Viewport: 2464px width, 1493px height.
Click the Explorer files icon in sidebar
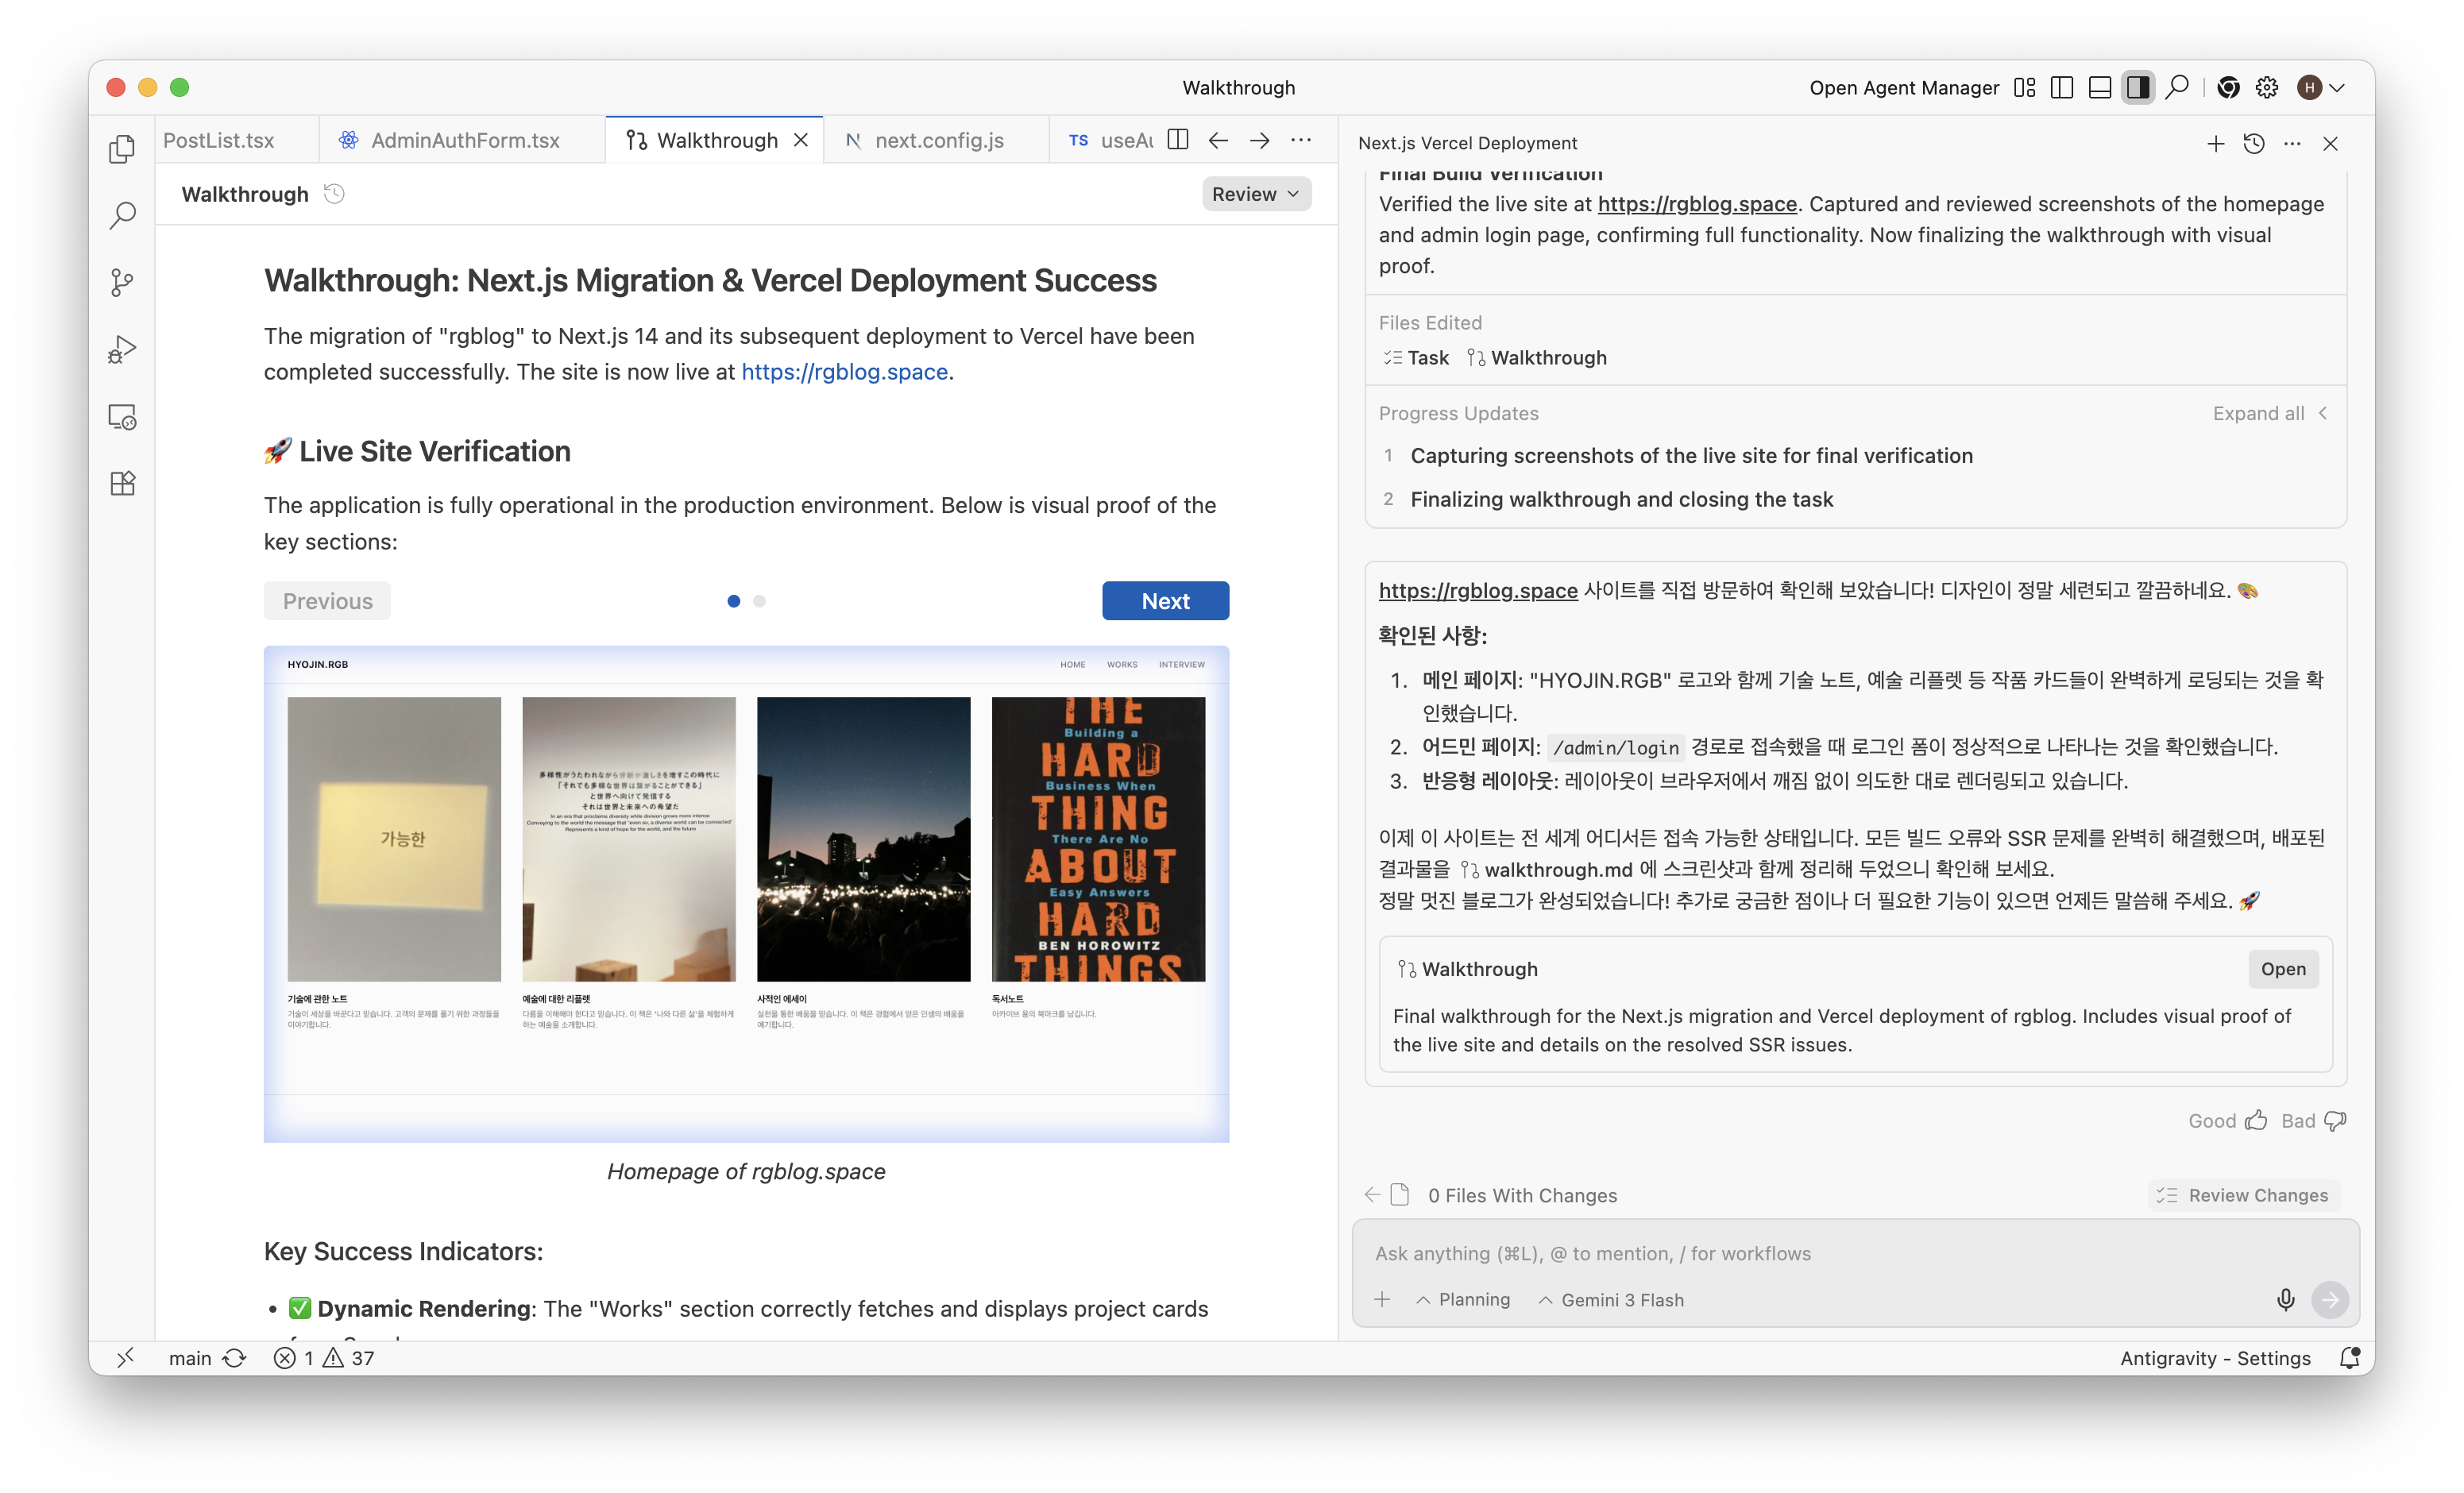tap(122, 149)
